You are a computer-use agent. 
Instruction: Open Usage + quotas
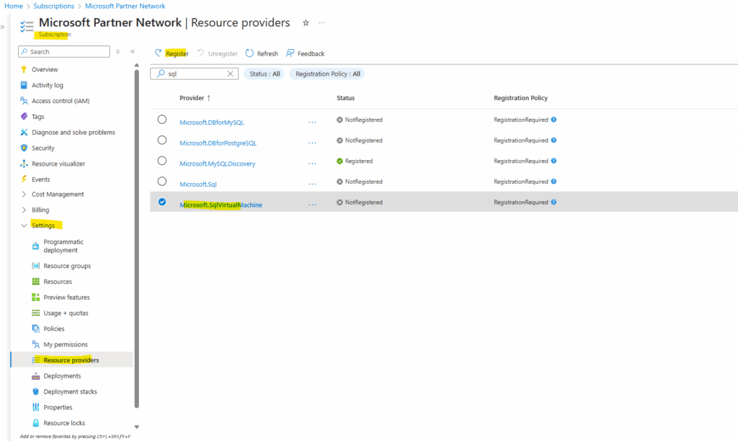click(x=66, y=313)
